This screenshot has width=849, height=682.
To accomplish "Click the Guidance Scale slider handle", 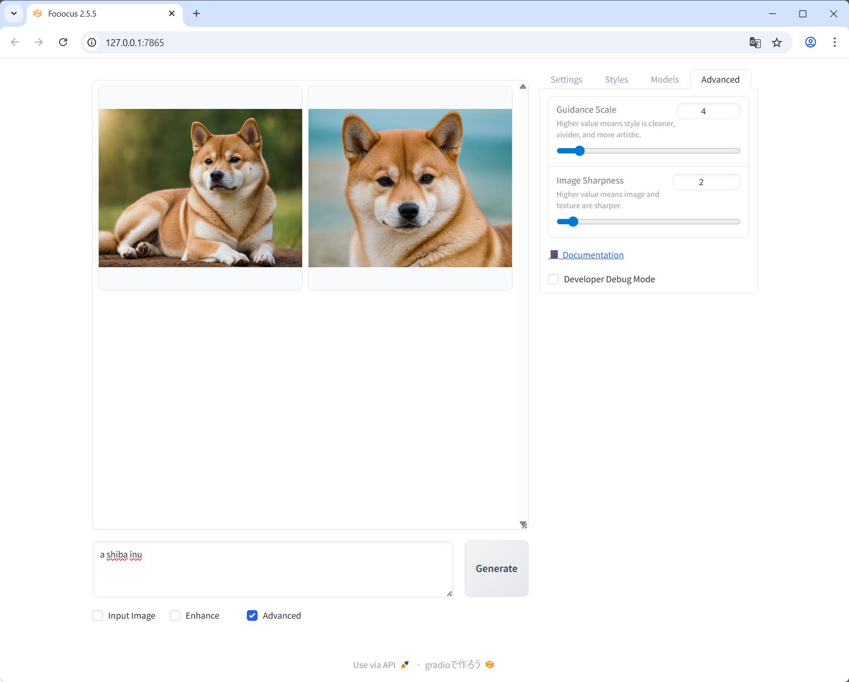I will [579, 151].
